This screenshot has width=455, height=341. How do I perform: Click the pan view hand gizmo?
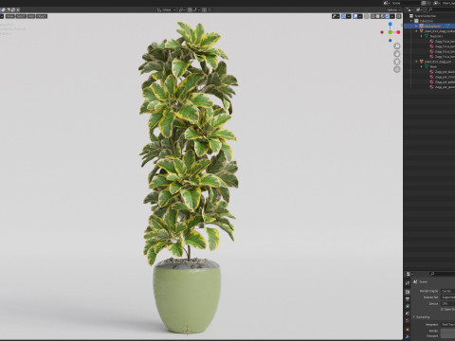397,54
